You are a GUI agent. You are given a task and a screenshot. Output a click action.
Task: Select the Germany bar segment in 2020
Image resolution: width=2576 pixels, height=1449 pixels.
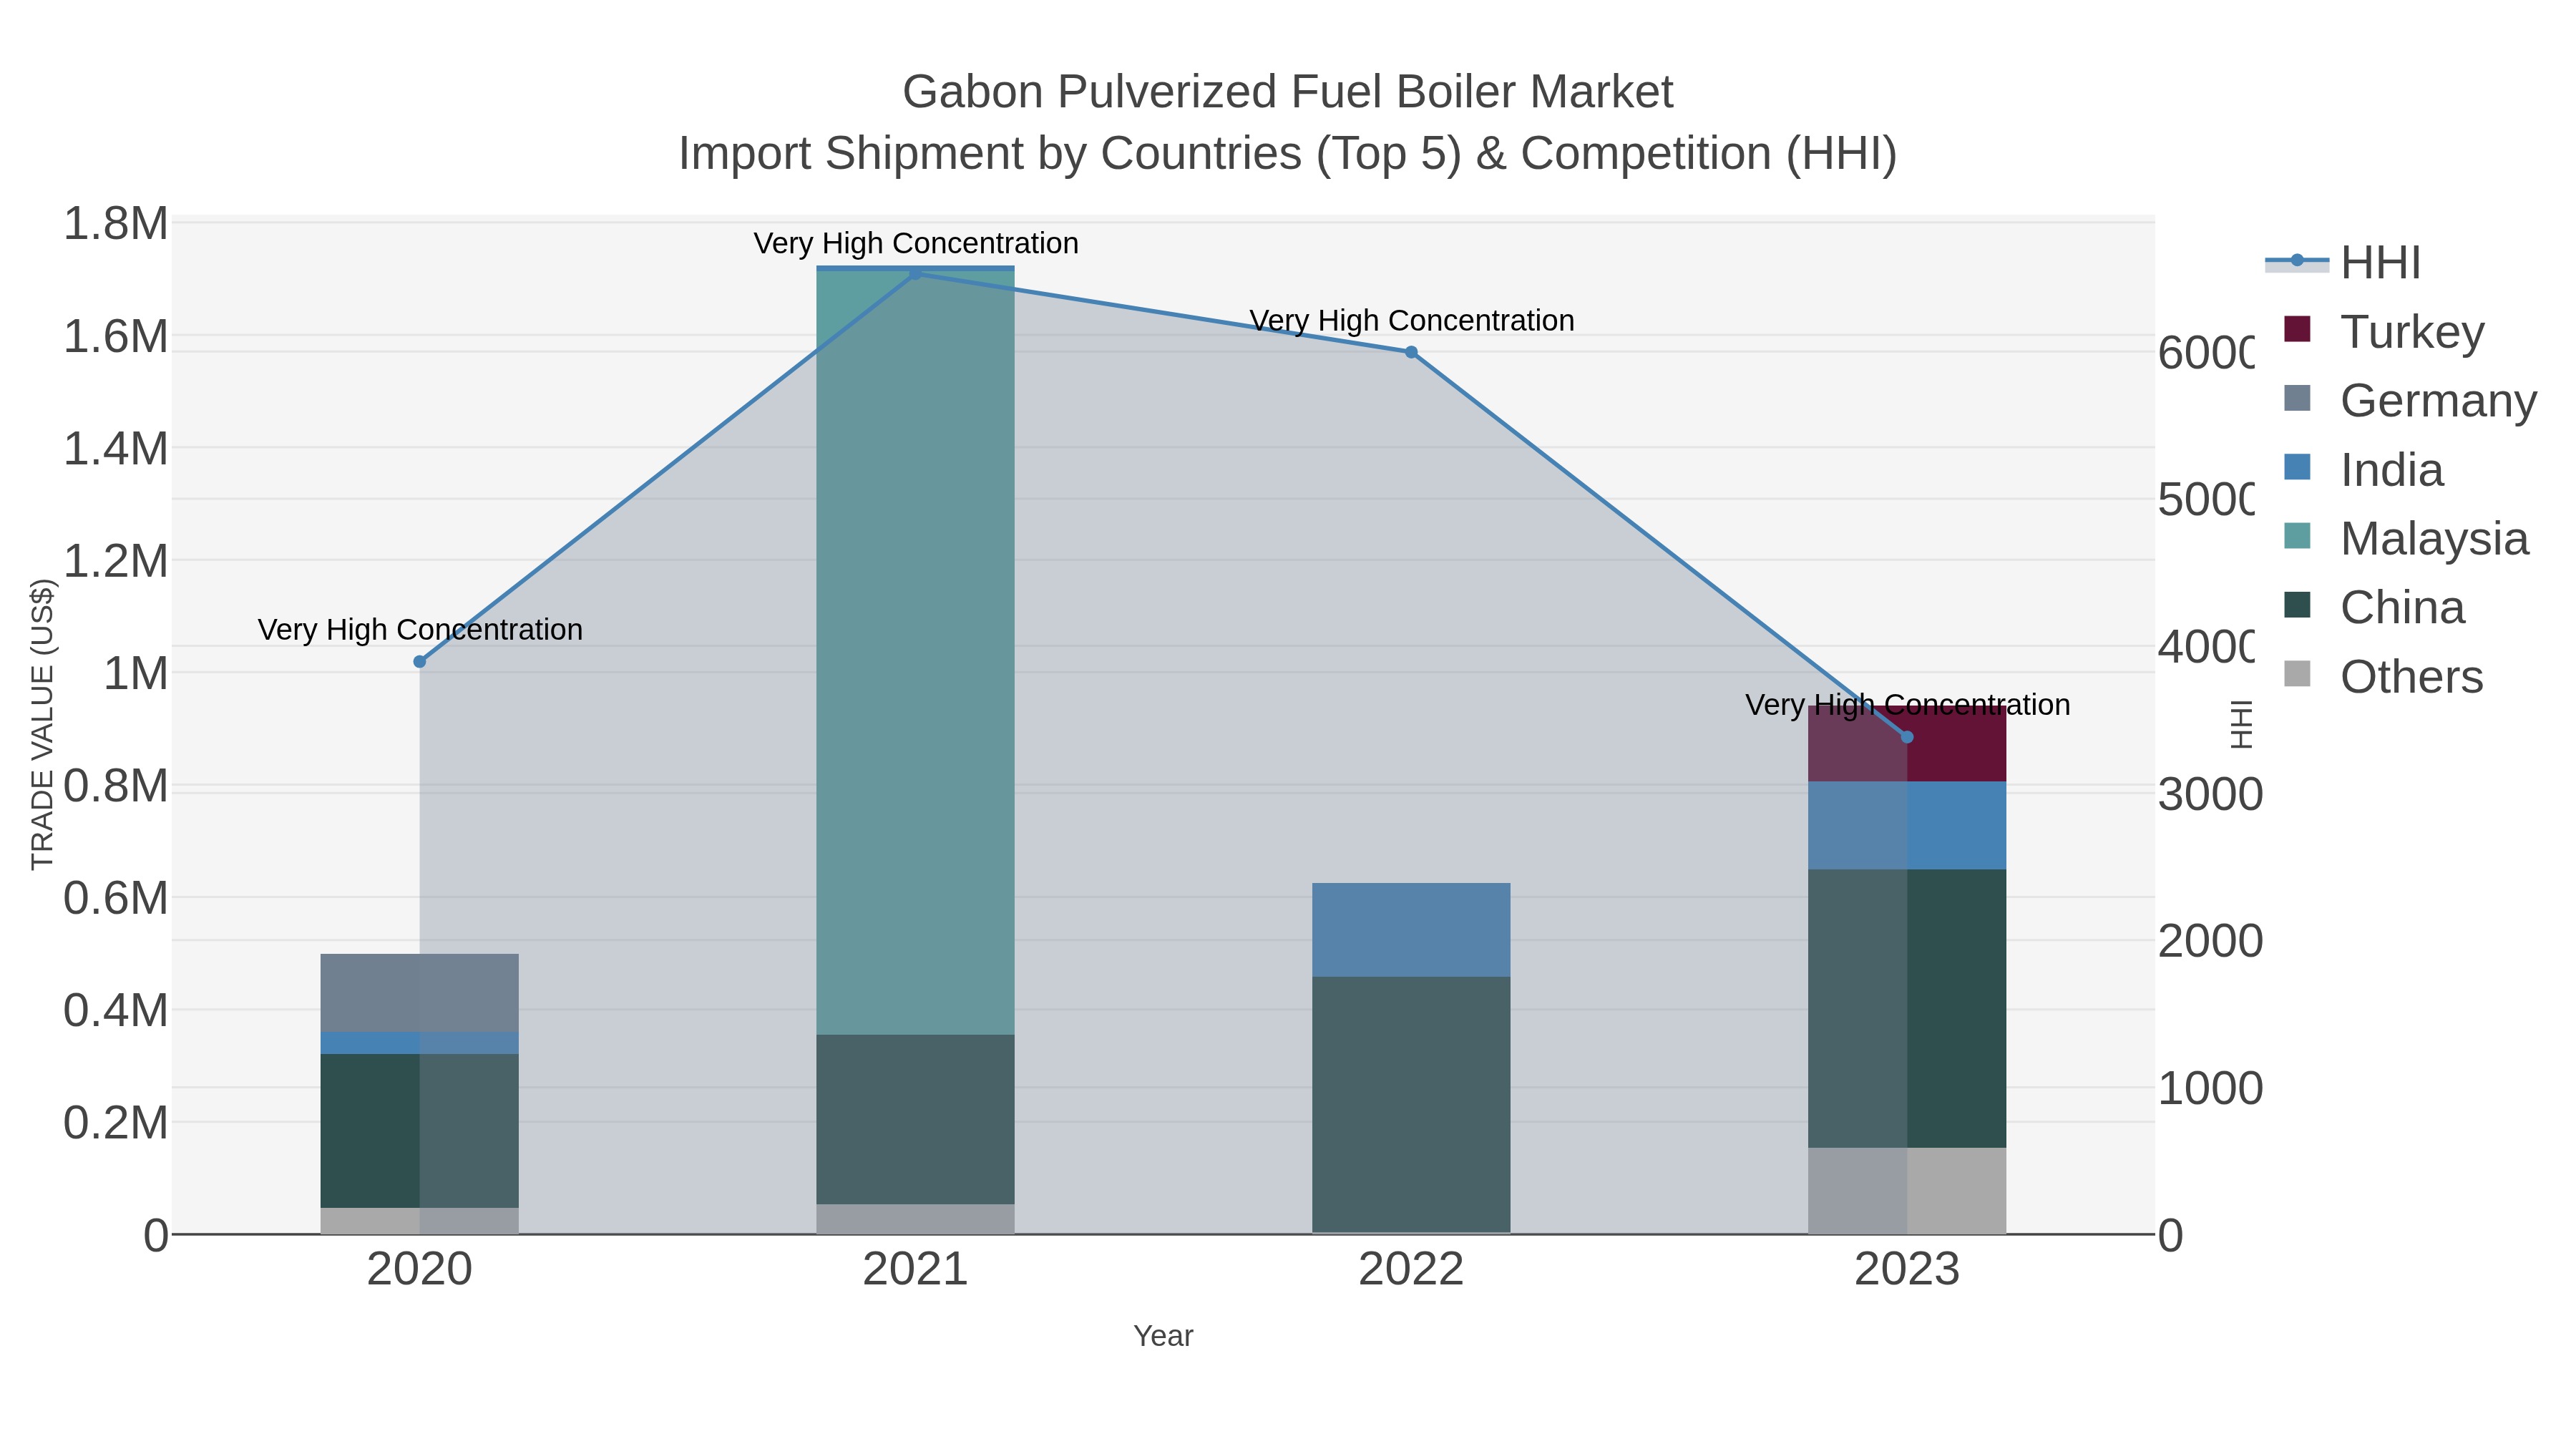420,993
